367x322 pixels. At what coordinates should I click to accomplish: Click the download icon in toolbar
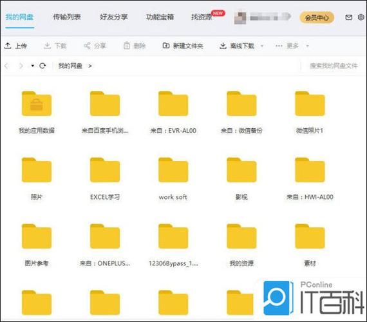[x=47, y=46]
